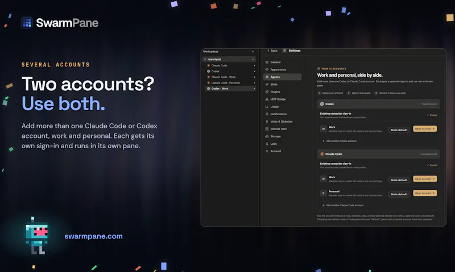Make the Claude Code Personal account default
The width and height of the screenshot is (455, 272).
pyautogui.click(x=399, y=194)
